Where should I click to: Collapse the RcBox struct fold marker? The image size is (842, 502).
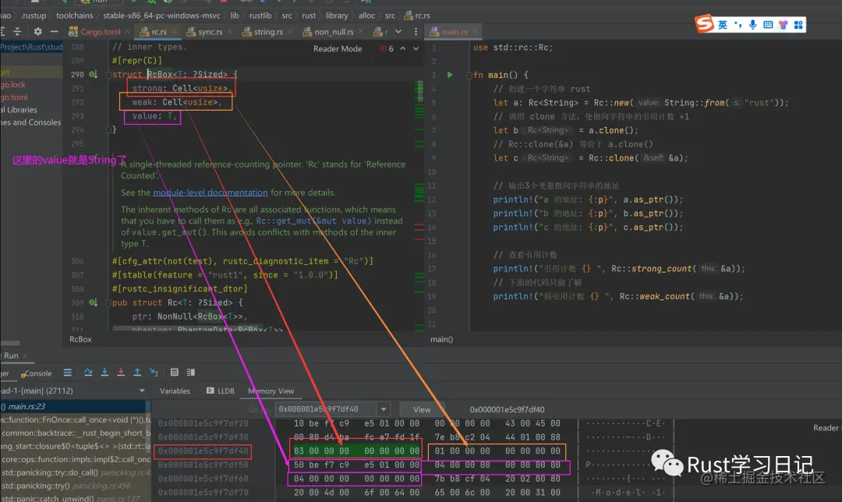(108, 75)
